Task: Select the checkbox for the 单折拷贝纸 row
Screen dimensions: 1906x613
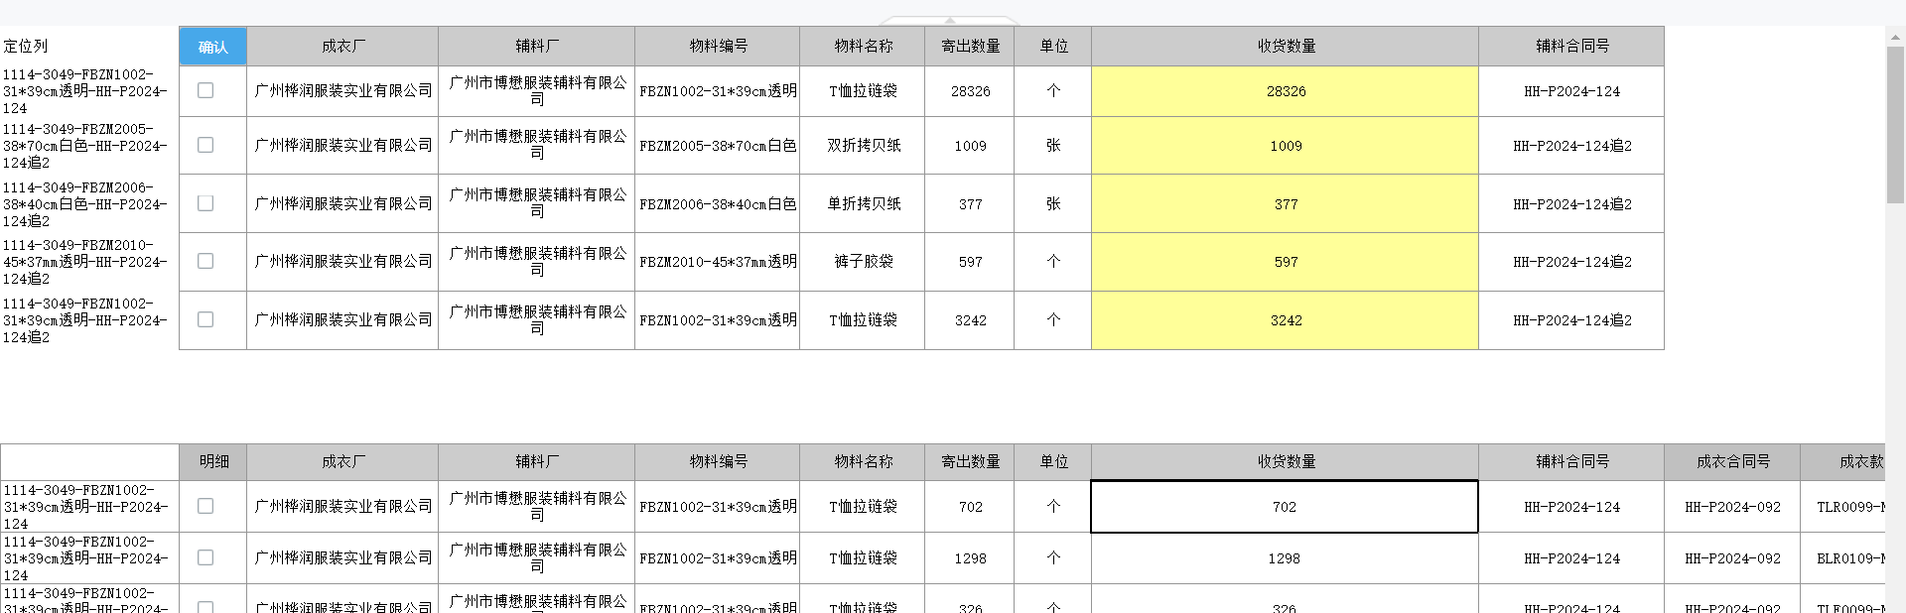Action: click(205, 203)
